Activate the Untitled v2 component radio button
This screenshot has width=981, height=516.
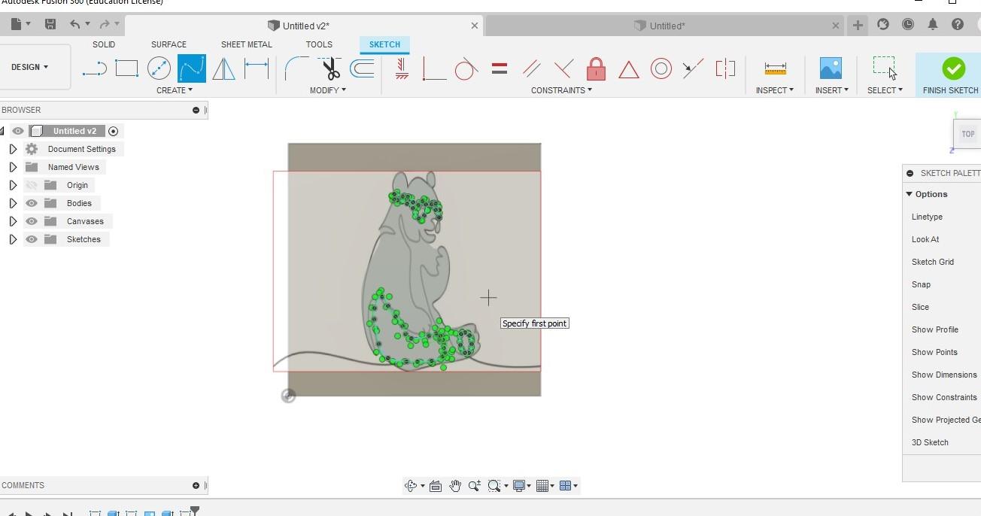(x=113, y=131)
